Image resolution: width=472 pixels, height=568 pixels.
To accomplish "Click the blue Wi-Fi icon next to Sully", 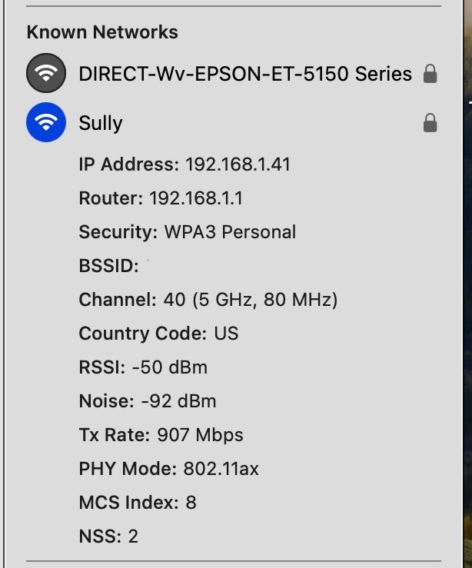I will point(46,123).
